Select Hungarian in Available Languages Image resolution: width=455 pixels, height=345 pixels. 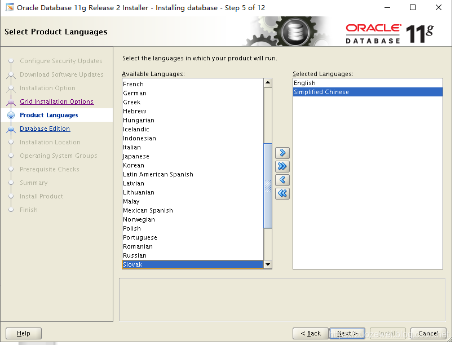(193, 120)
